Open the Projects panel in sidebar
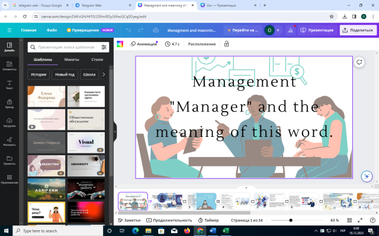The image size is (379, 236). [9, 160]
